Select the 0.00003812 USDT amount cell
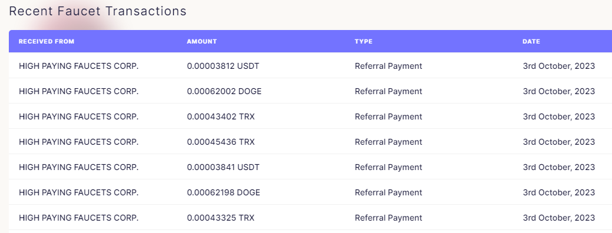Screen dimensions: 612x233 click(x=223, y=66)
